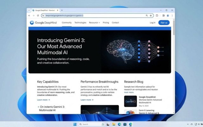Expand the Resource dropdown in navigation
Screen dimensions: 203x127
[x=94, y=23]
